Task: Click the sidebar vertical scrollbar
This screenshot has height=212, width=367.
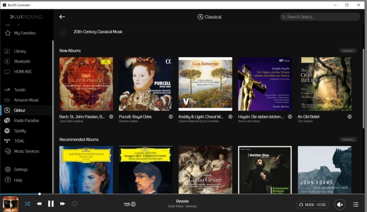Action: tap(53, 117)
